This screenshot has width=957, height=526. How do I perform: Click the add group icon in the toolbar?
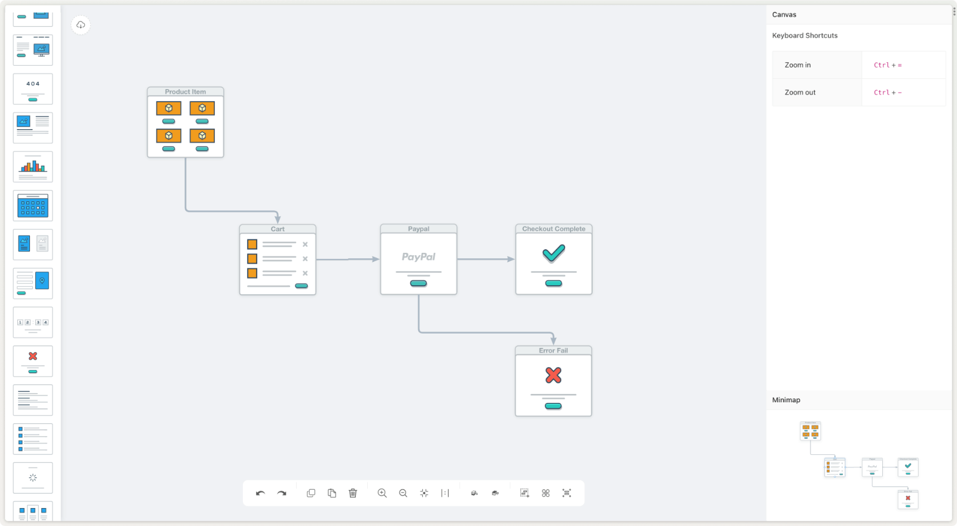pyautogui.click(x=525, y=493)
